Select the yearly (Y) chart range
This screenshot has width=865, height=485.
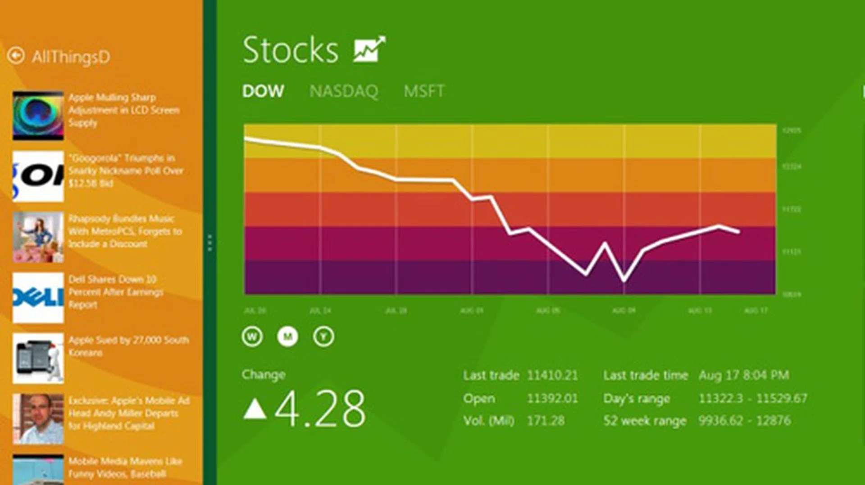coord(323,337)
